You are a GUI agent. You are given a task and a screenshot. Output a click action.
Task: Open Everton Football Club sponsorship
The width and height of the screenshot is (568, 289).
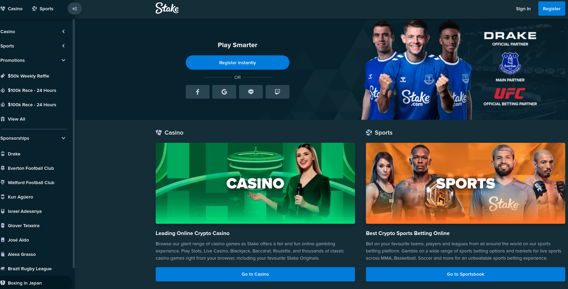coord(31,168)
